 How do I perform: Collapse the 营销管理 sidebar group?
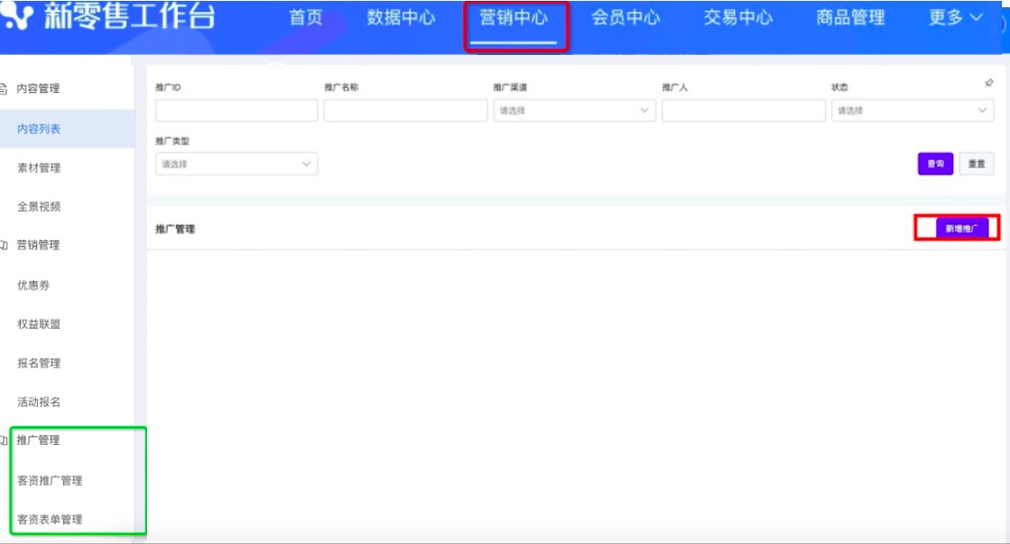point(38,245)
